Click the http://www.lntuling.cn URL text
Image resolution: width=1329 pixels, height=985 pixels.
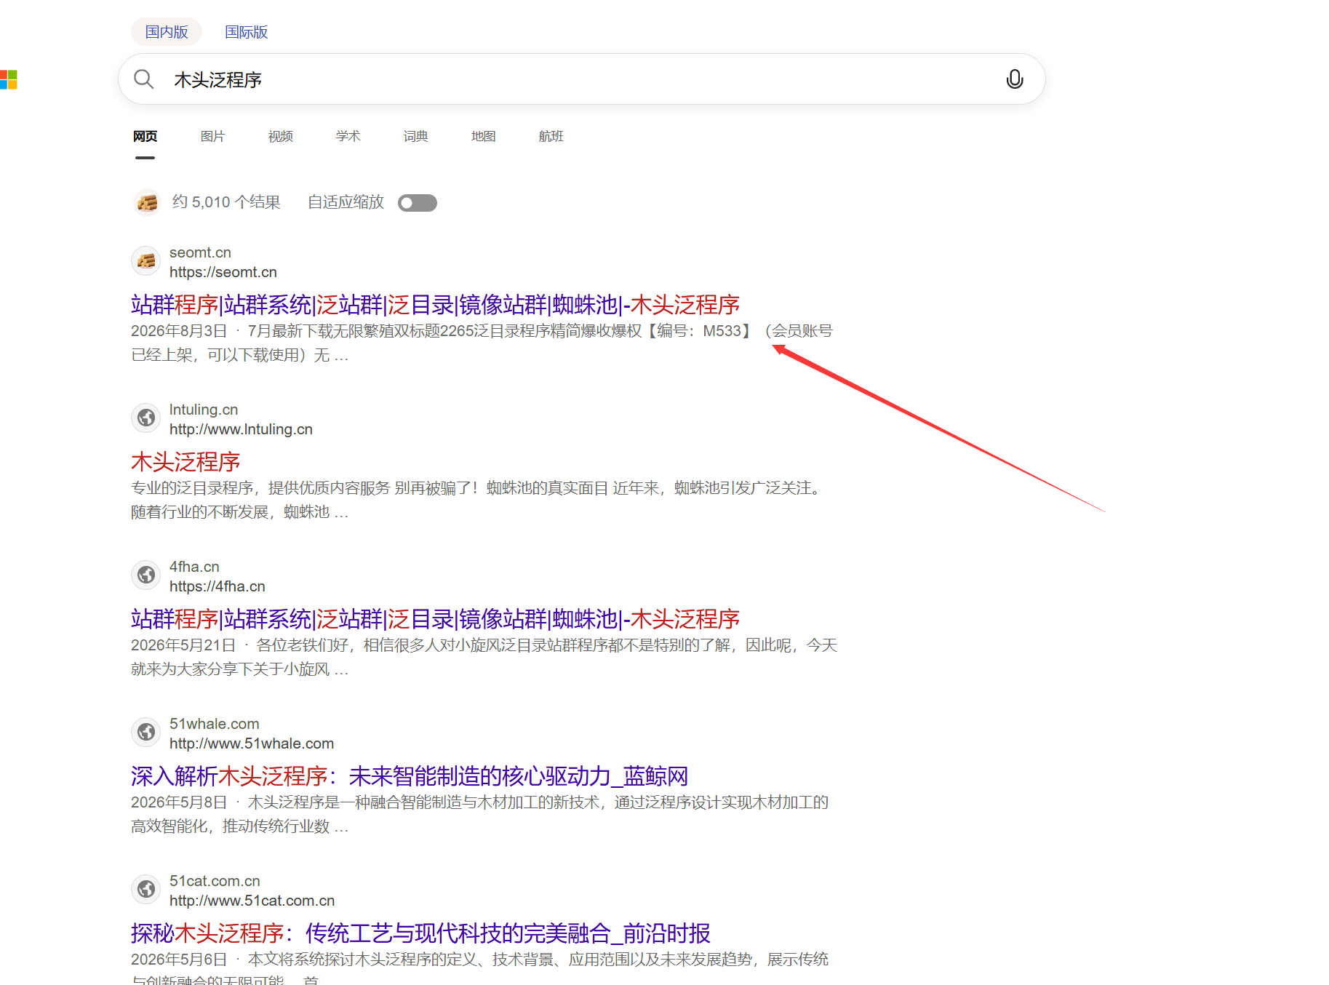point(241,429)
